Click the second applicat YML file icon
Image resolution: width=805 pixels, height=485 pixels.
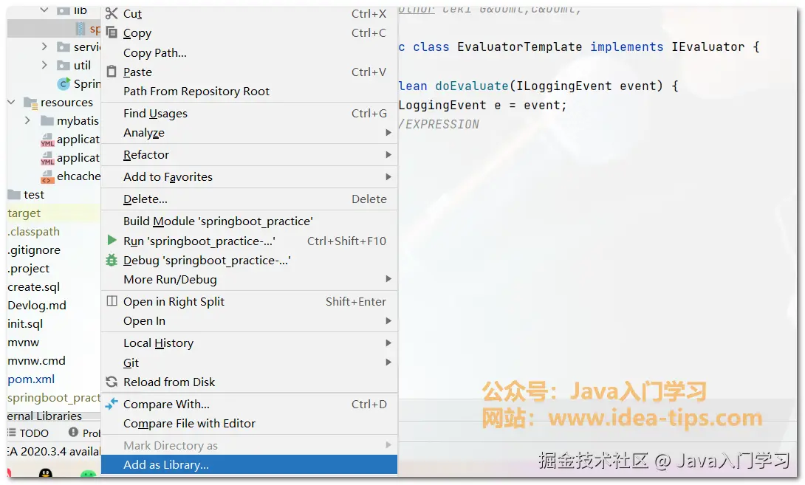[x=47, y=158]
